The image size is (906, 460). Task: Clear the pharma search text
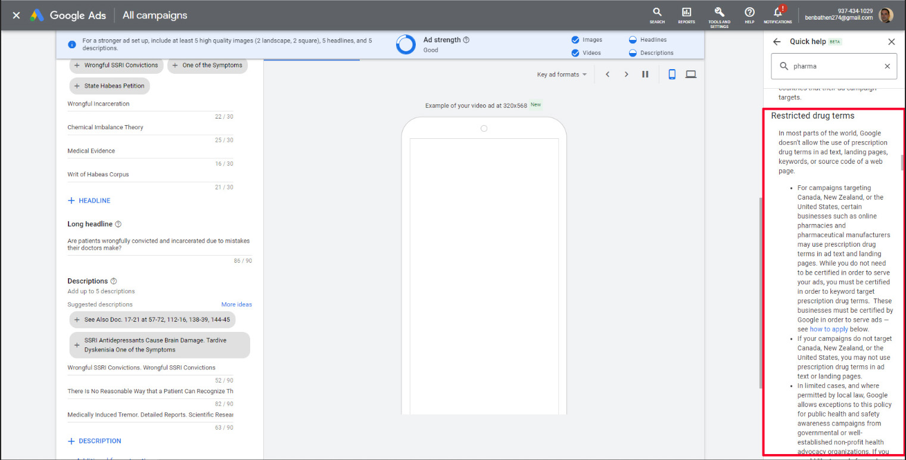pyautogui.click(x=887, y=67)
